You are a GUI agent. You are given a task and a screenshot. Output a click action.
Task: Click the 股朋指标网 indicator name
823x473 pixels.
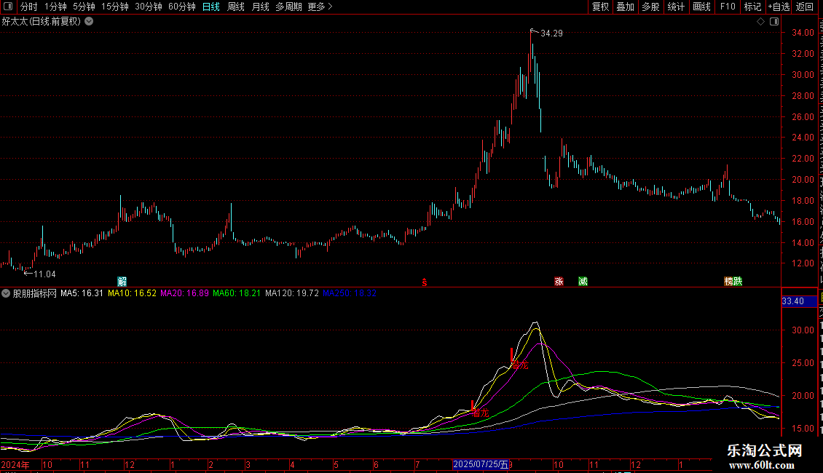point(35,293)
